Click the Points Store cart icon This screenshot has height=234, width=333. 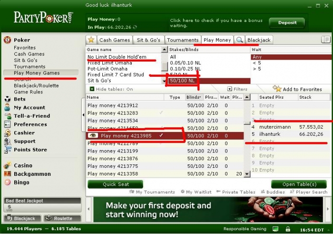point(8,150)
